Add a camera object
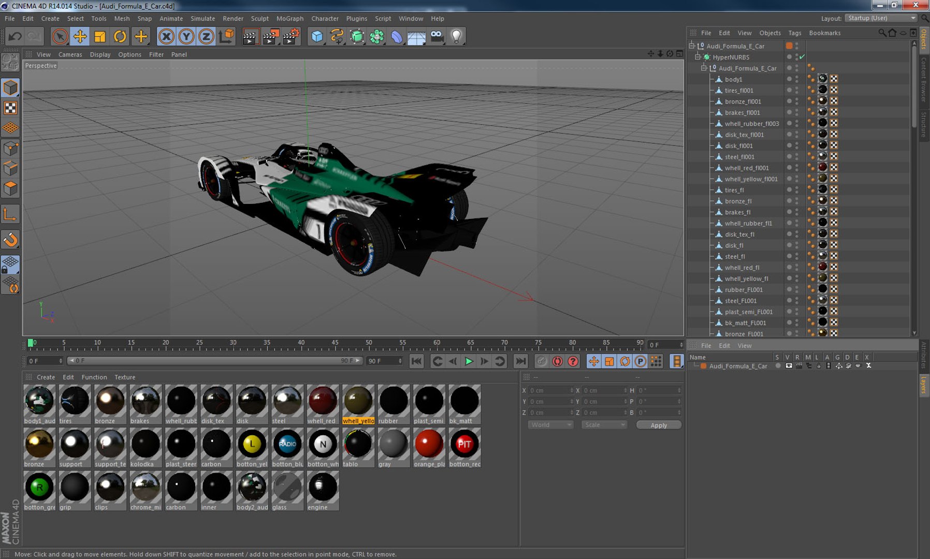Image resolution: width=930 pixels, height=559 pixels. [x=437, y=36]
